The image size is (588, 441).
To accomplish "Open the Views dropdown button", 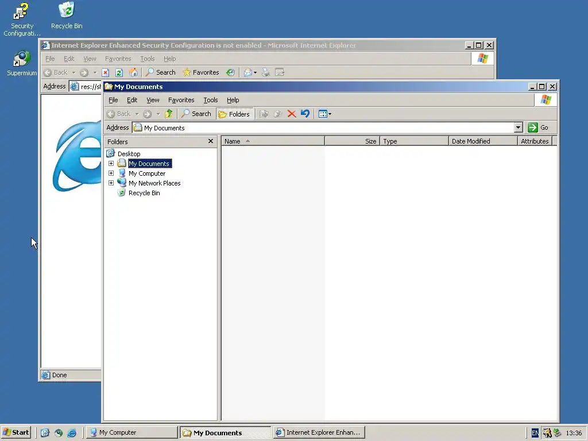I will tap(324, 114).
